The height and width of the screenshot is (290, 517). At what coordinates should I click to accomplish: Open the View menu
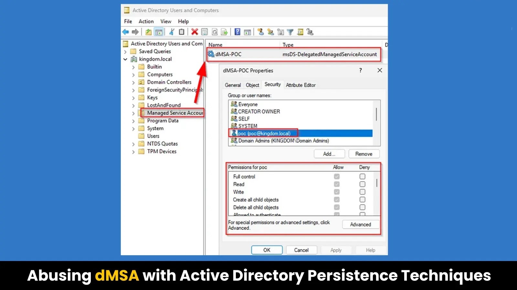tap(166, 21)
